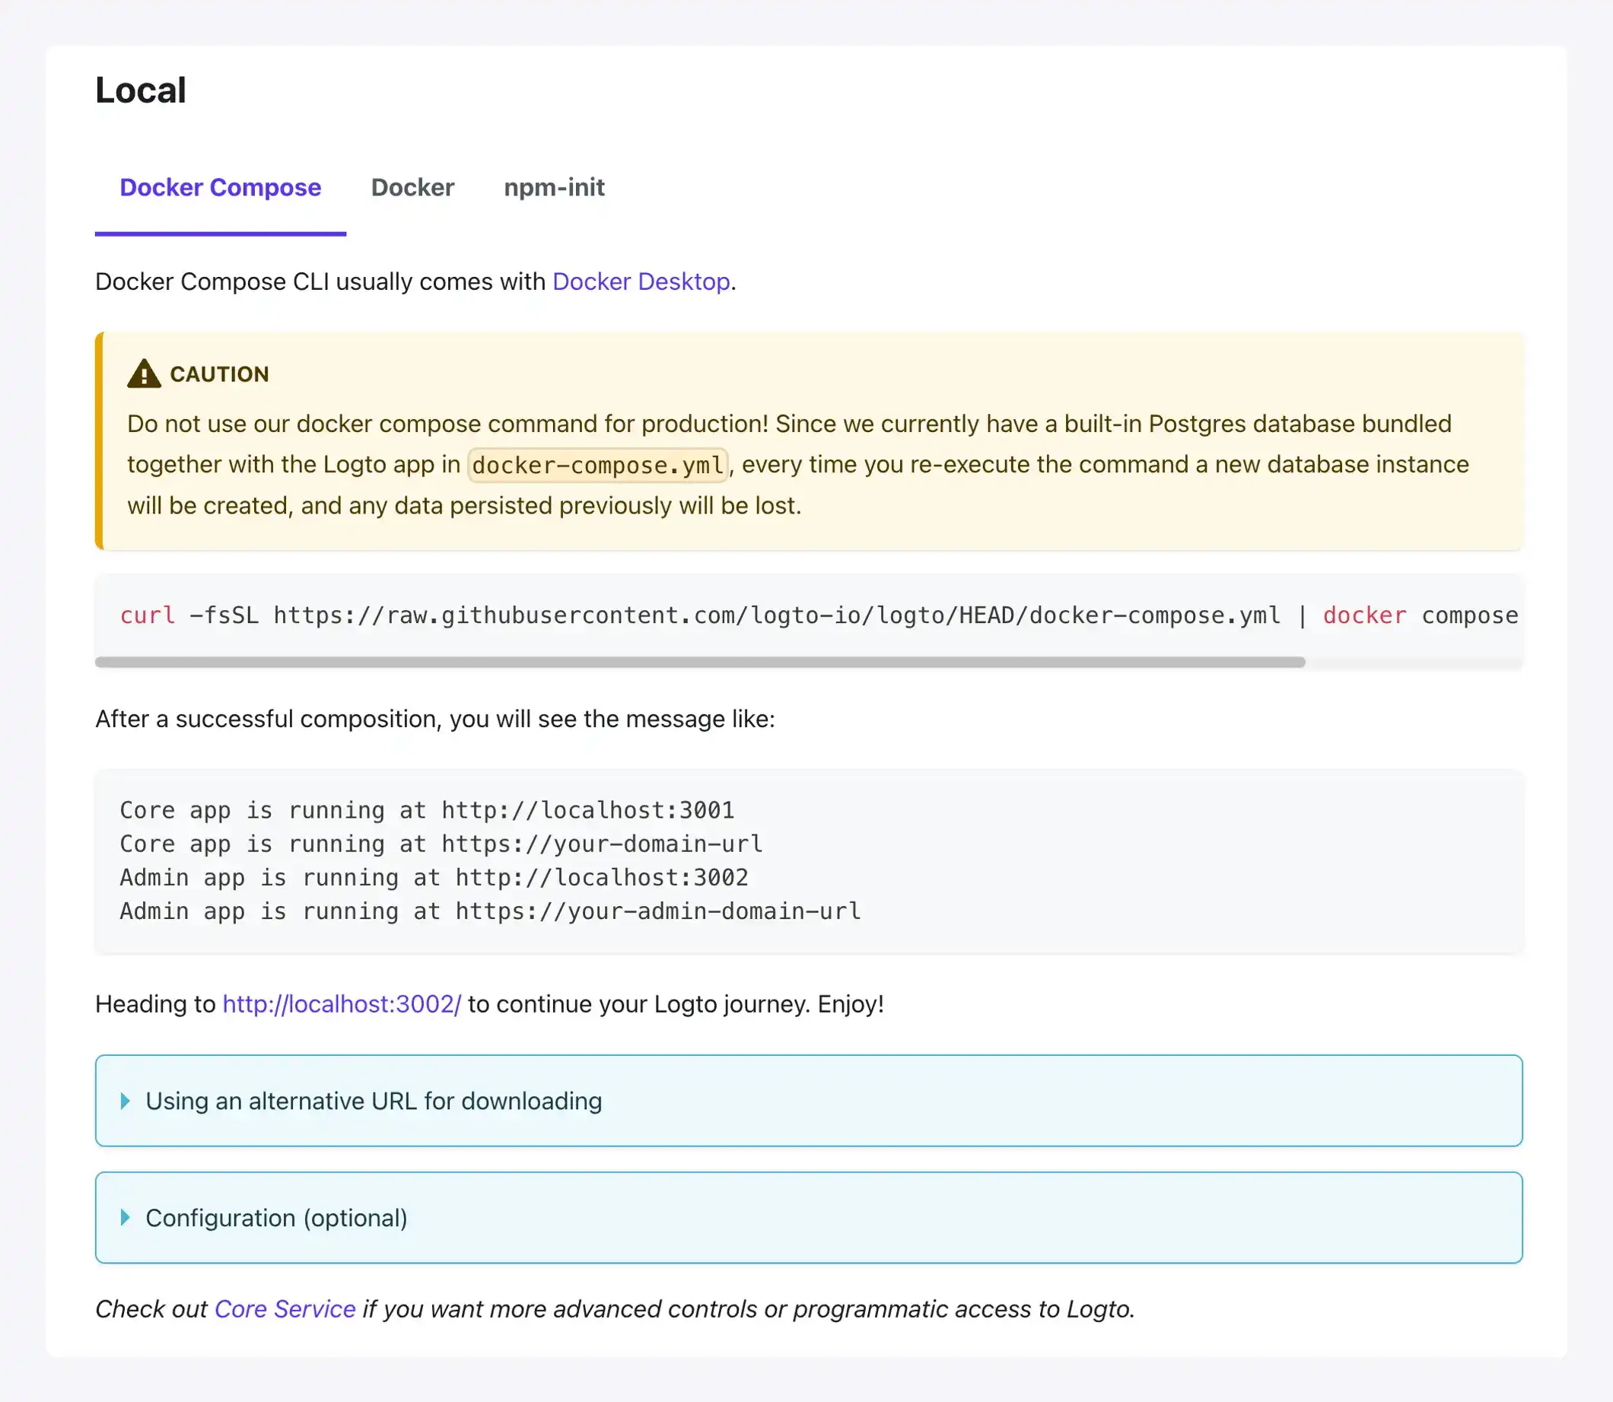Click the localhost:3001 output line
This screenshot has width=1613, height=1402.
(427, 810)
